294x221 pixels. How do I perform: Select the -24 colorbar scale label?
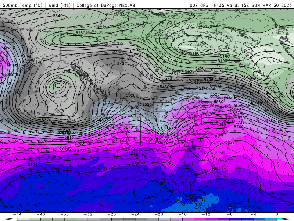tap(135, 214)
